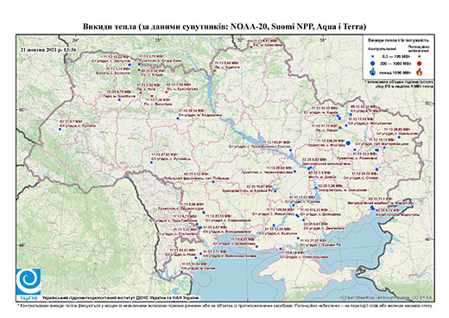Click the large blue 200–1000 MW legend circle
This screenshot has height=318, width=449.
[x=373, y=63]
